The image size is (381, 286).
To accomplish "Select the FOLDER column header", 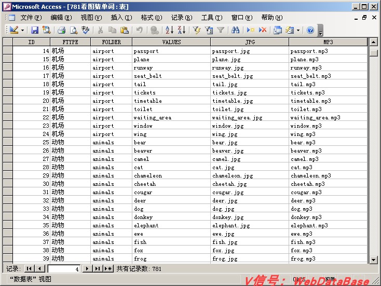I will pos(111,42).
